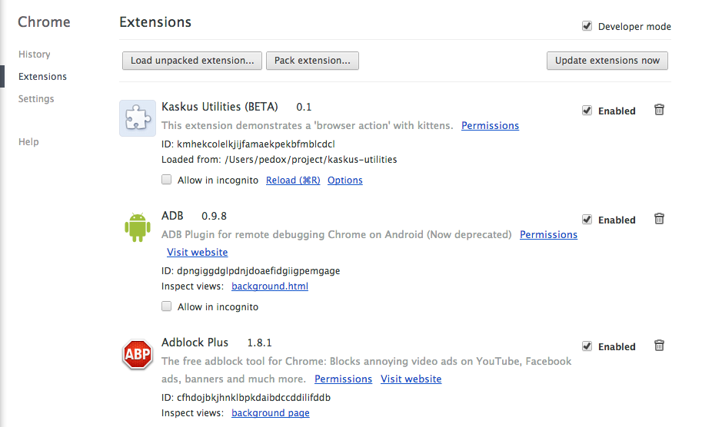Viewport: 712px width, 427px height.
Task: Disable the Kaskus Utilities Enabled checkbox
Action: [587, 111]
